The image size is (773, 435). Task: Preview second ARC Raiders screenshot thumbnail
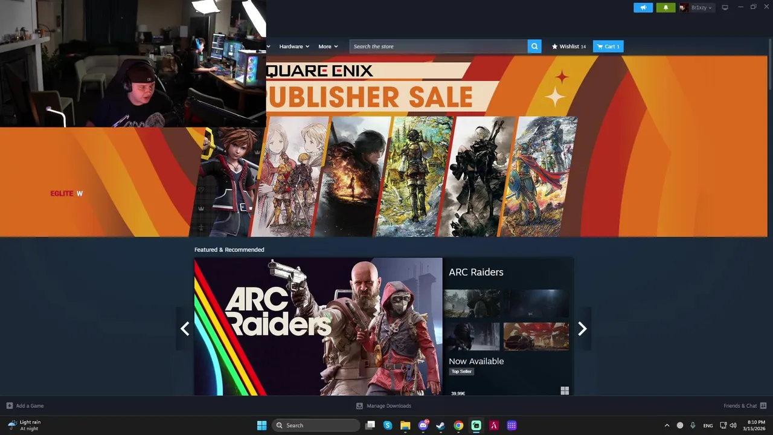(536, 303)
